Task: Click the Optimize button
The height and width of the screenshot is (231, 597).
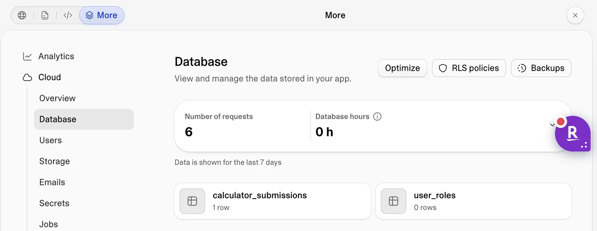Action: click(x=403, y=68)
